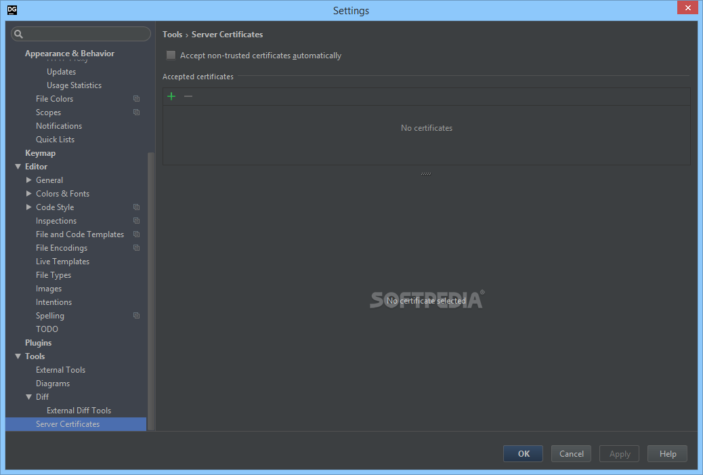Open External Tools settings page
Screen dimensions: 703x475
pos(60,370)
